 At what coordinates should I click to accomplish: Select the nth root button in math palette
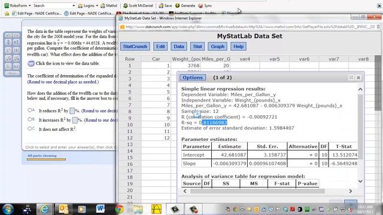coord(16,59)
